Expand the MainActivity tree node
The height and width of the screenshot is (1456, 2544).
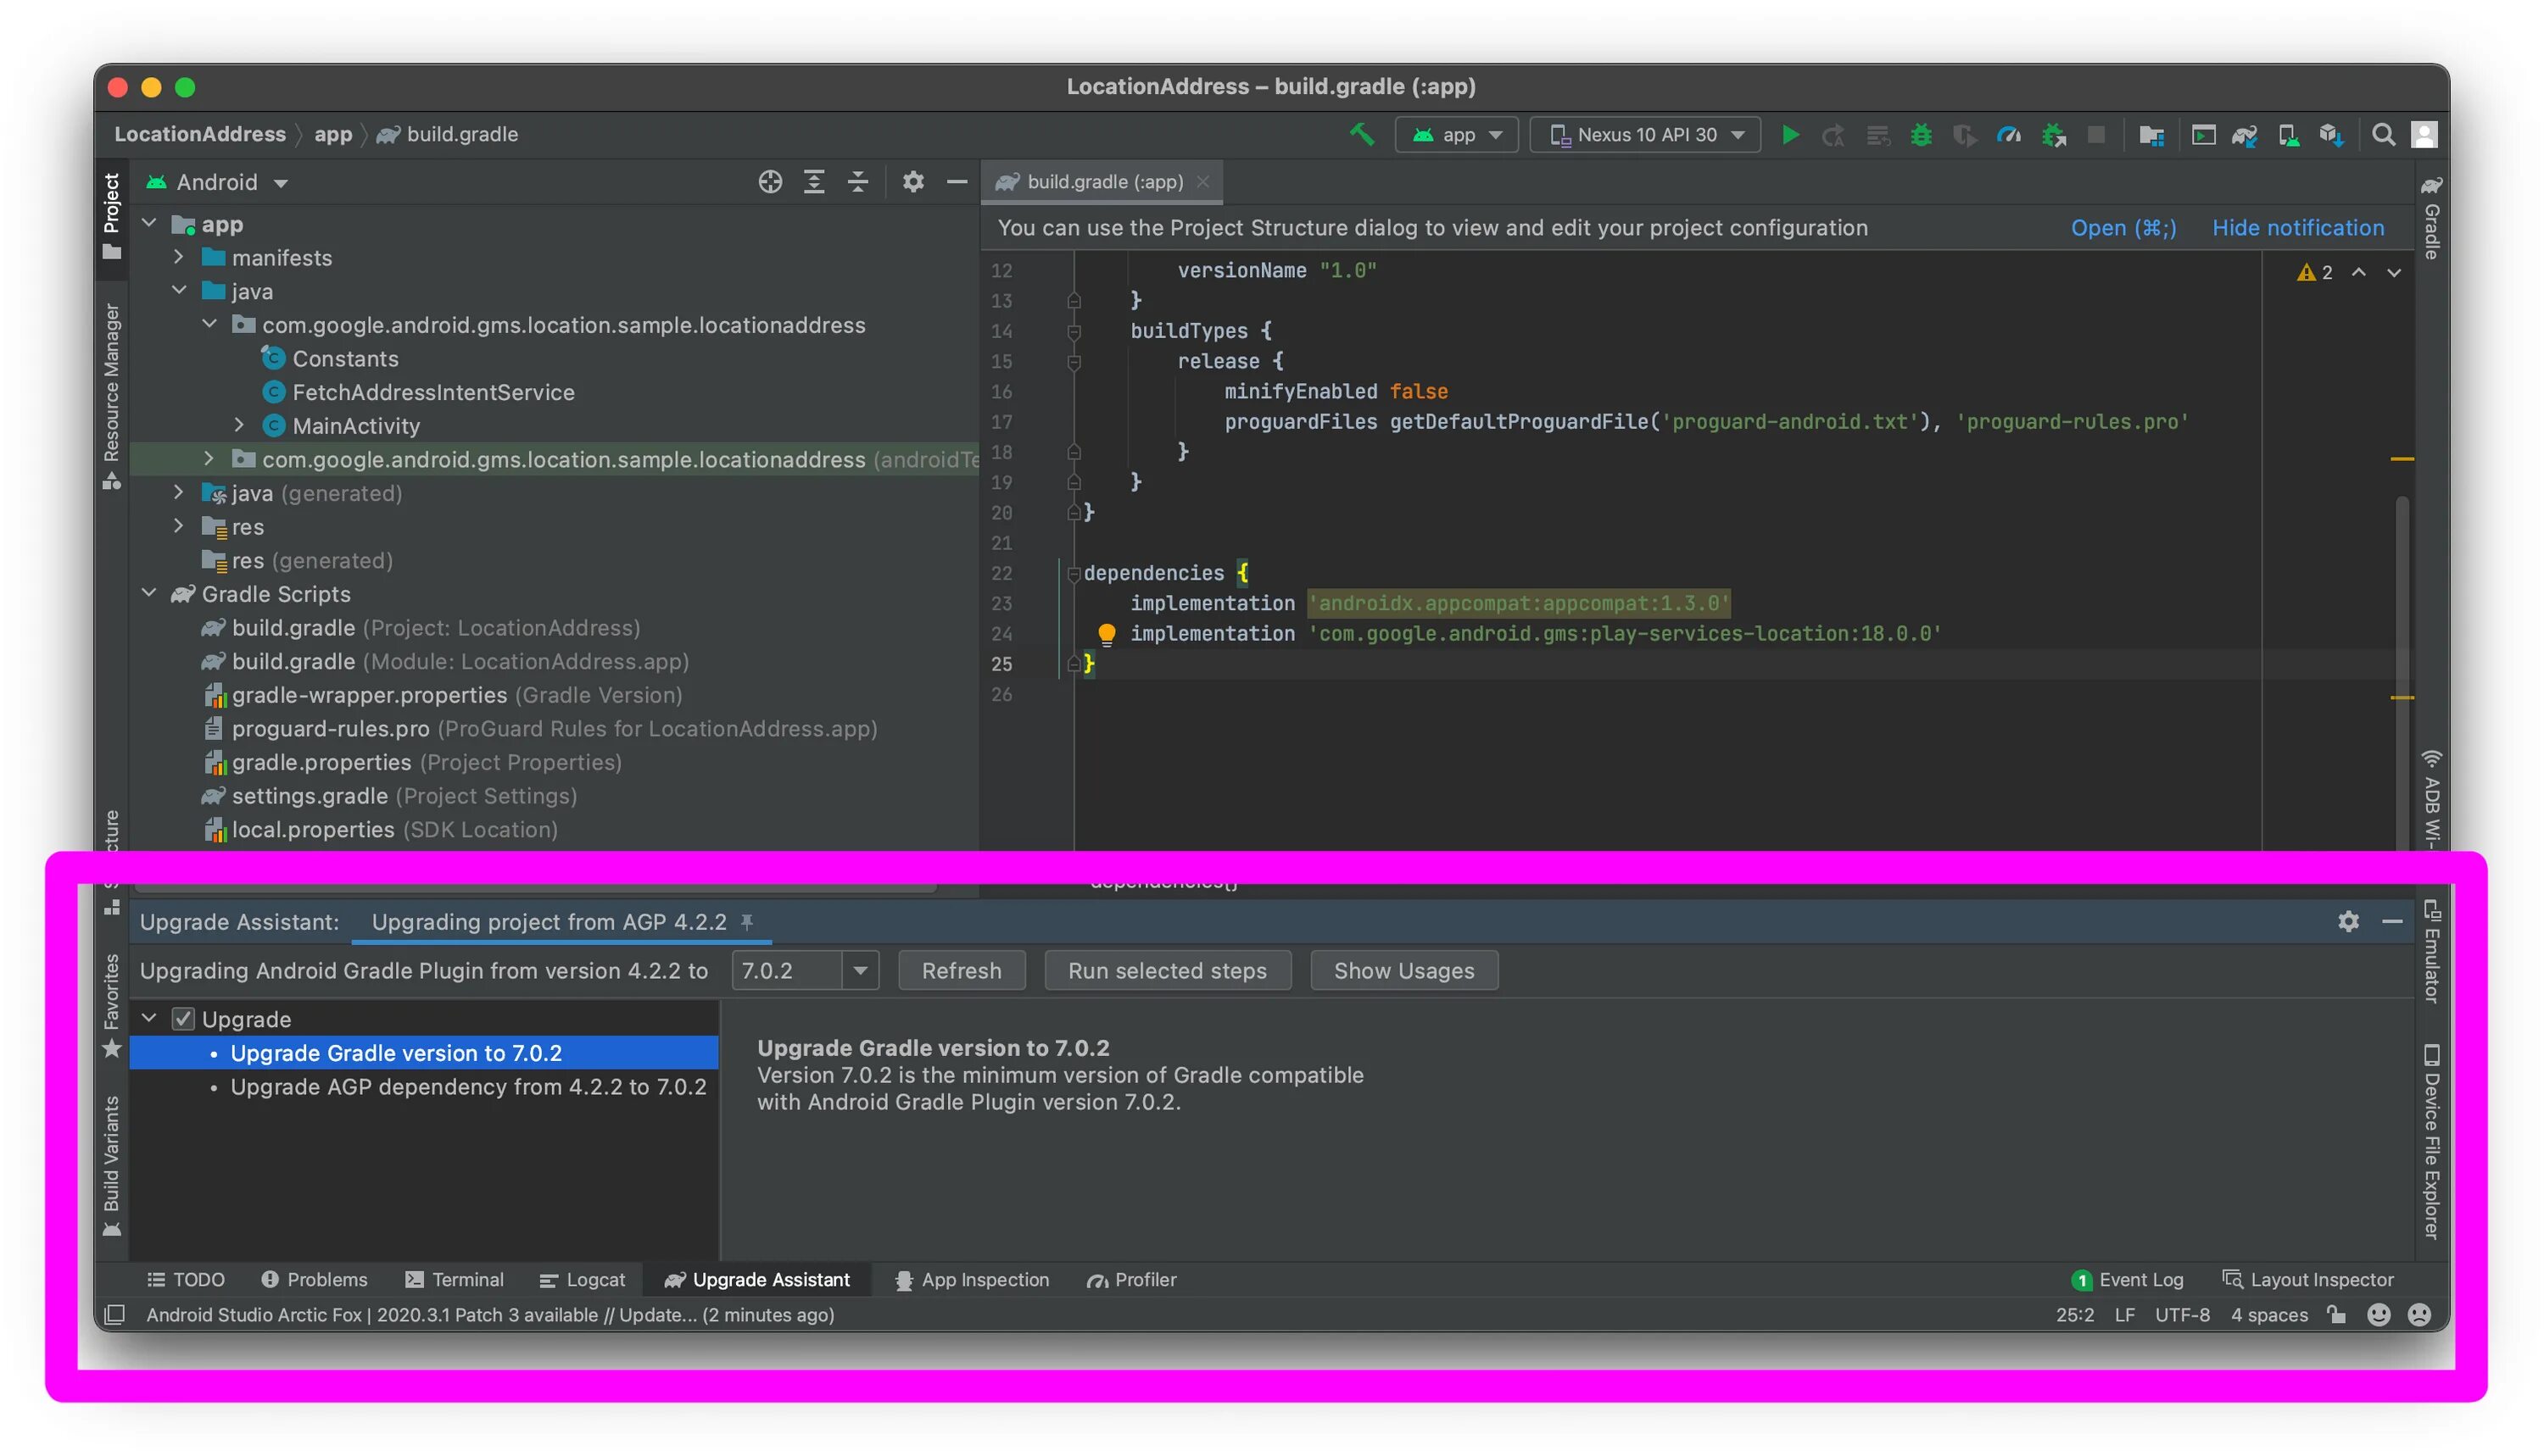(x=239, y=425)
